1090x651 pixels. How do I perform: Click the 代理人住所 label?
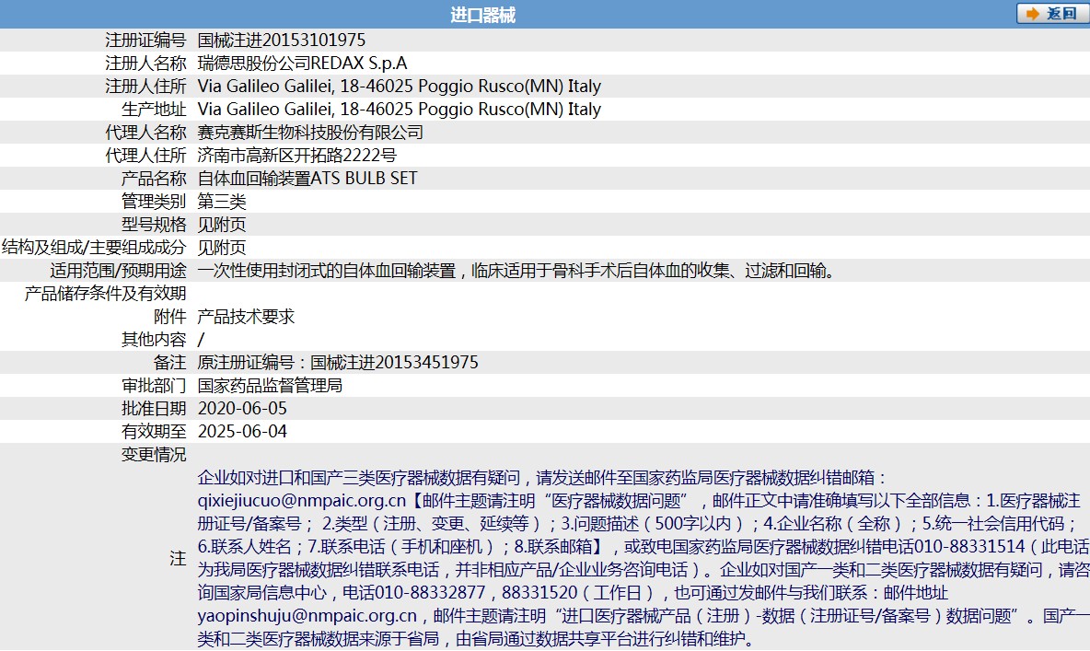(x=146, y=155)
